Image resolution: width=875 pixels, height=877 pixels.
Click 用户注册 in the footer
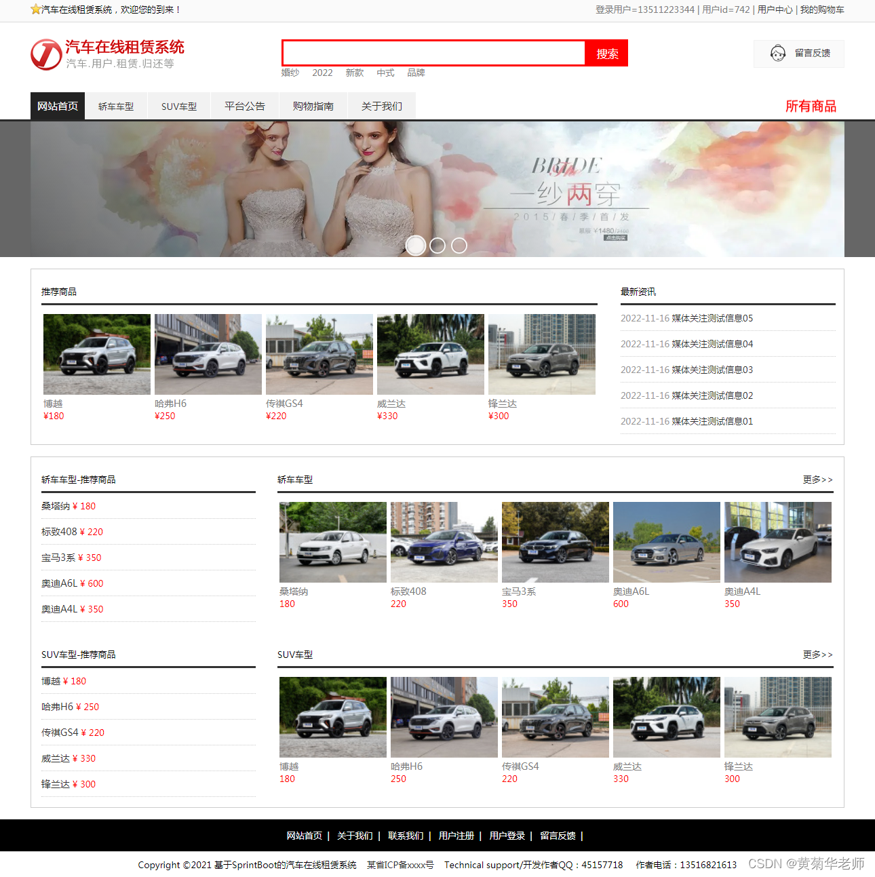click(x=456, y=836)
